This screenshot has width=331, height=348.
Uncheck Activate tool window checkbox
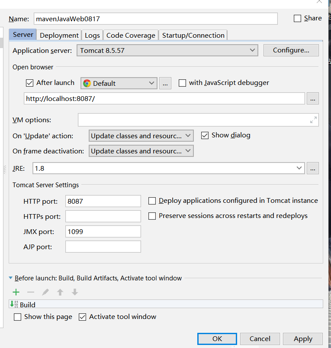82,317
